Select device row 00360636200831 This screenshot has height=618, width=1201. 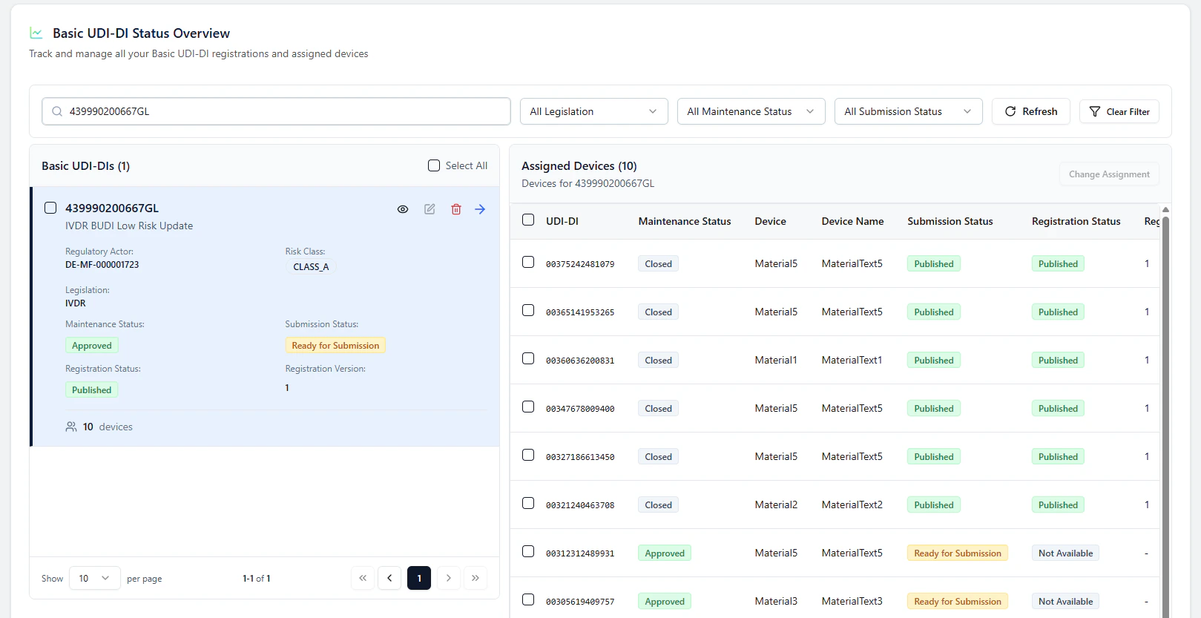coord(528,358)
